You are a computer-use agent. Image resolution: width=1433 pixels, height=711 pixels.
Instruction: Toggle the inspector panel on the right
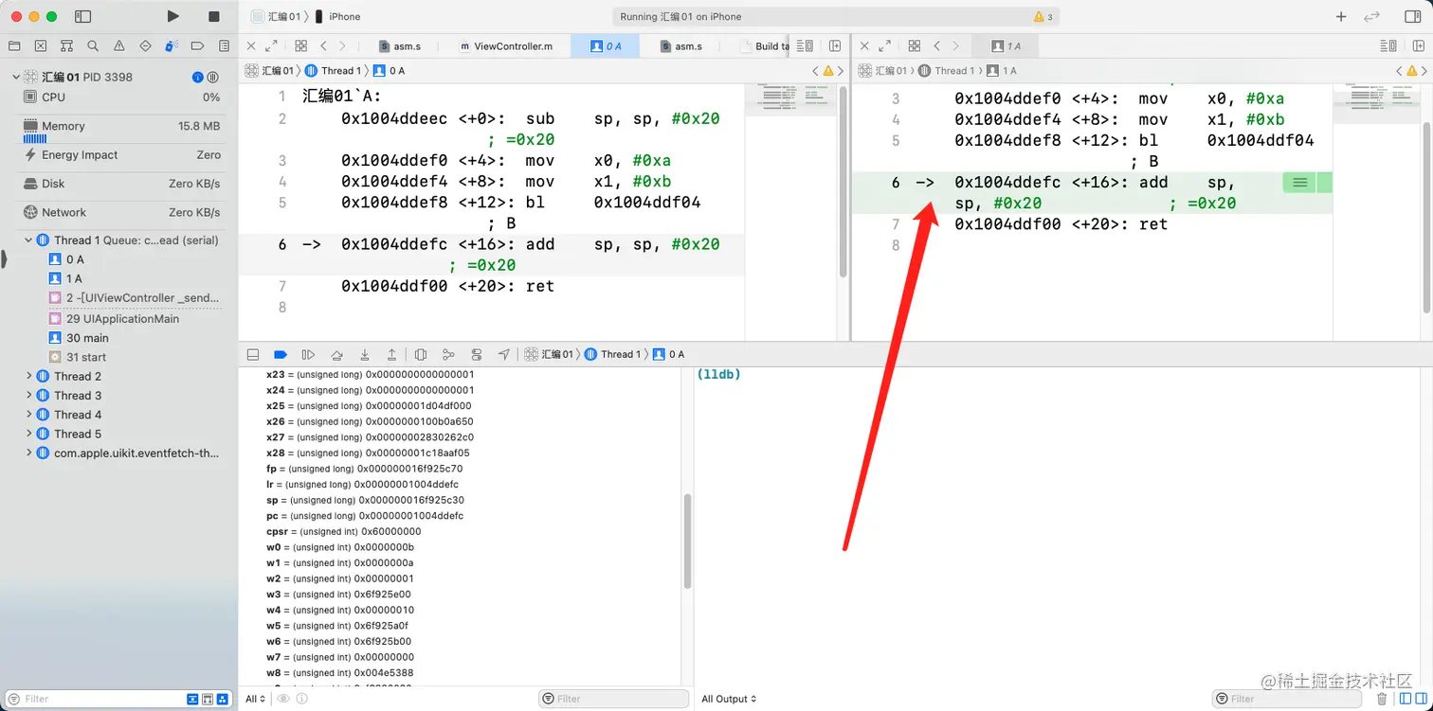1412,16
